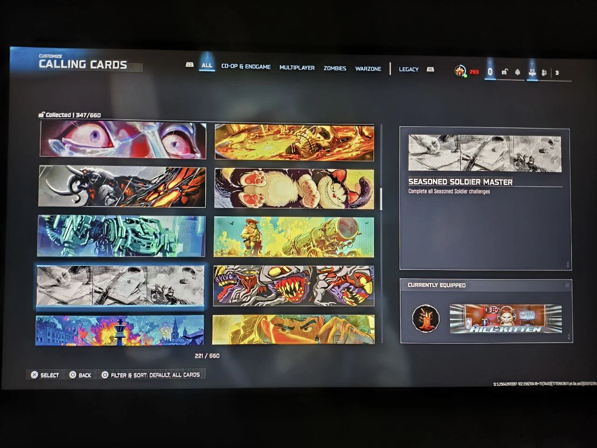
Task: Switch to the LEGACY tab
Action: click(409, 69)
